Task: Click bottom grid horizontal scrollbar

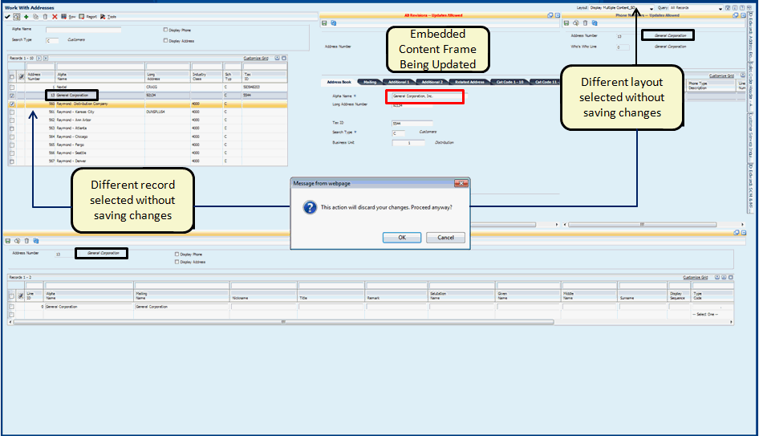Action: pos(284,322)
